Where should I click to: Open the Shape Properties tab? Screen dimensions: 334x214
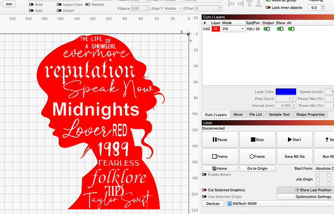[310, 115]
